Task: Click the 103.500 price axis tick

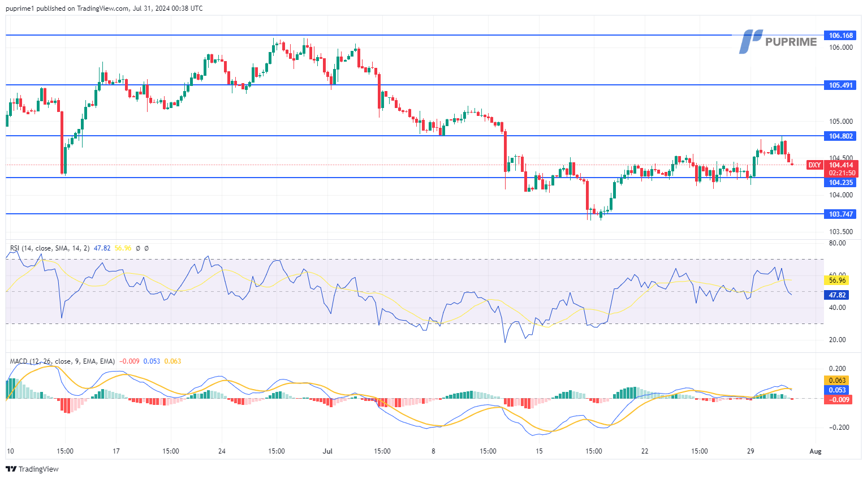Action: pyautogui.click(x=841, y=232)
